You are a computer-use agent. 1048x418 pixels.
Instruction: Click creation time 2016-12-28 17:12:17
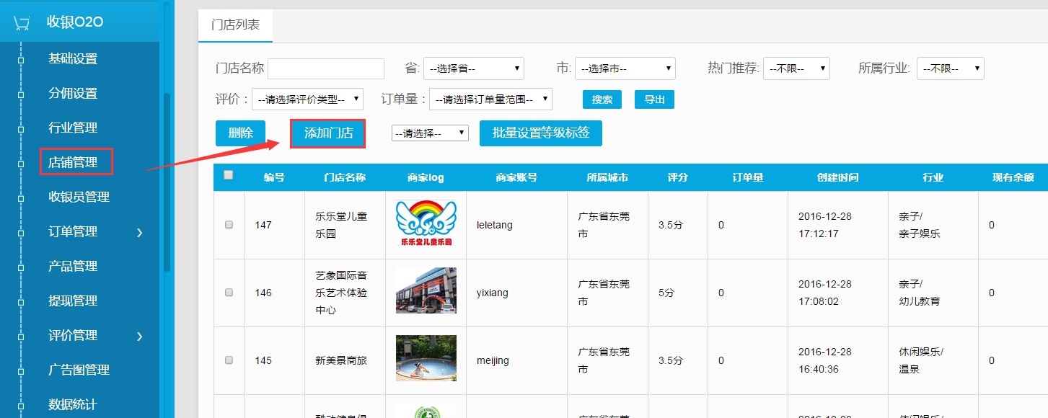(x=825, y=225)
